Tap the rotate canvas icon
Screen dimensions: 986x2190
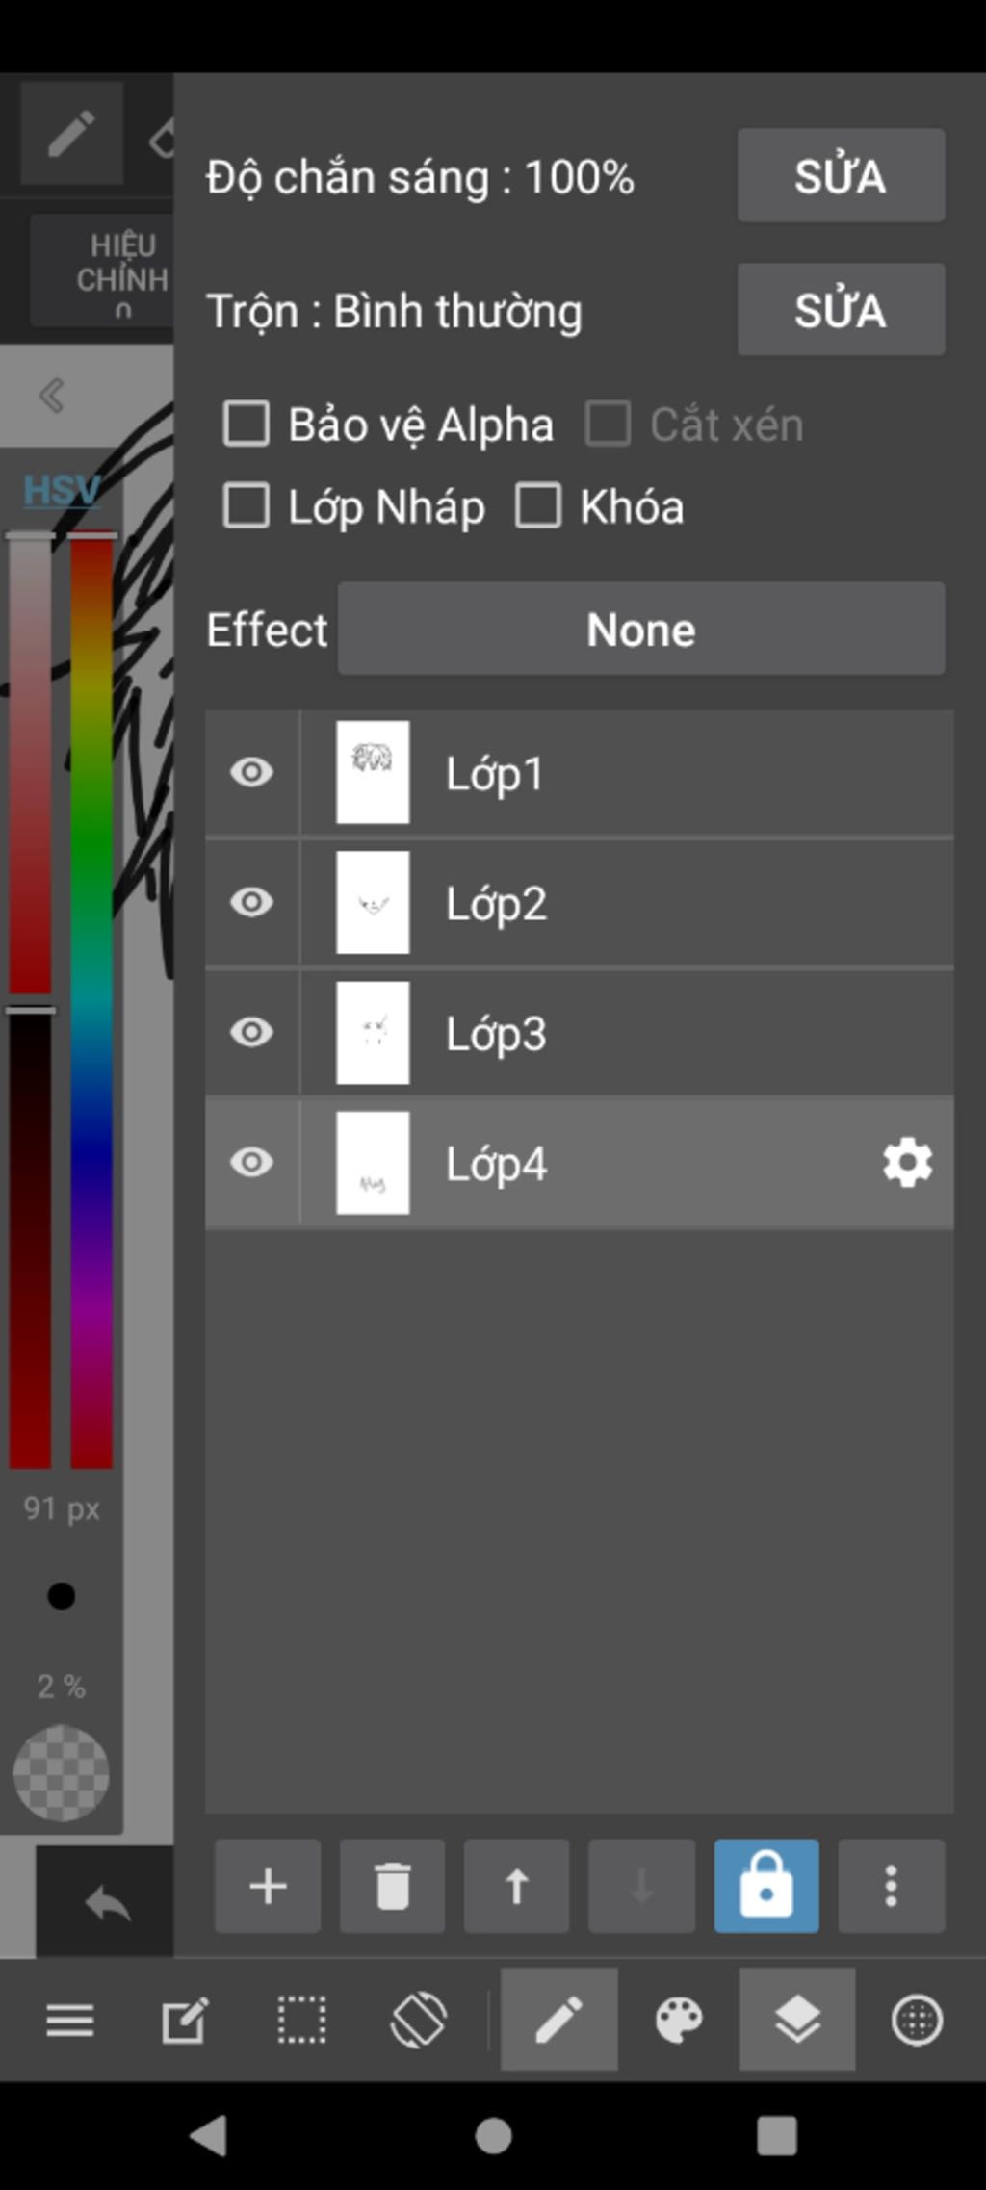[419, 2020]
